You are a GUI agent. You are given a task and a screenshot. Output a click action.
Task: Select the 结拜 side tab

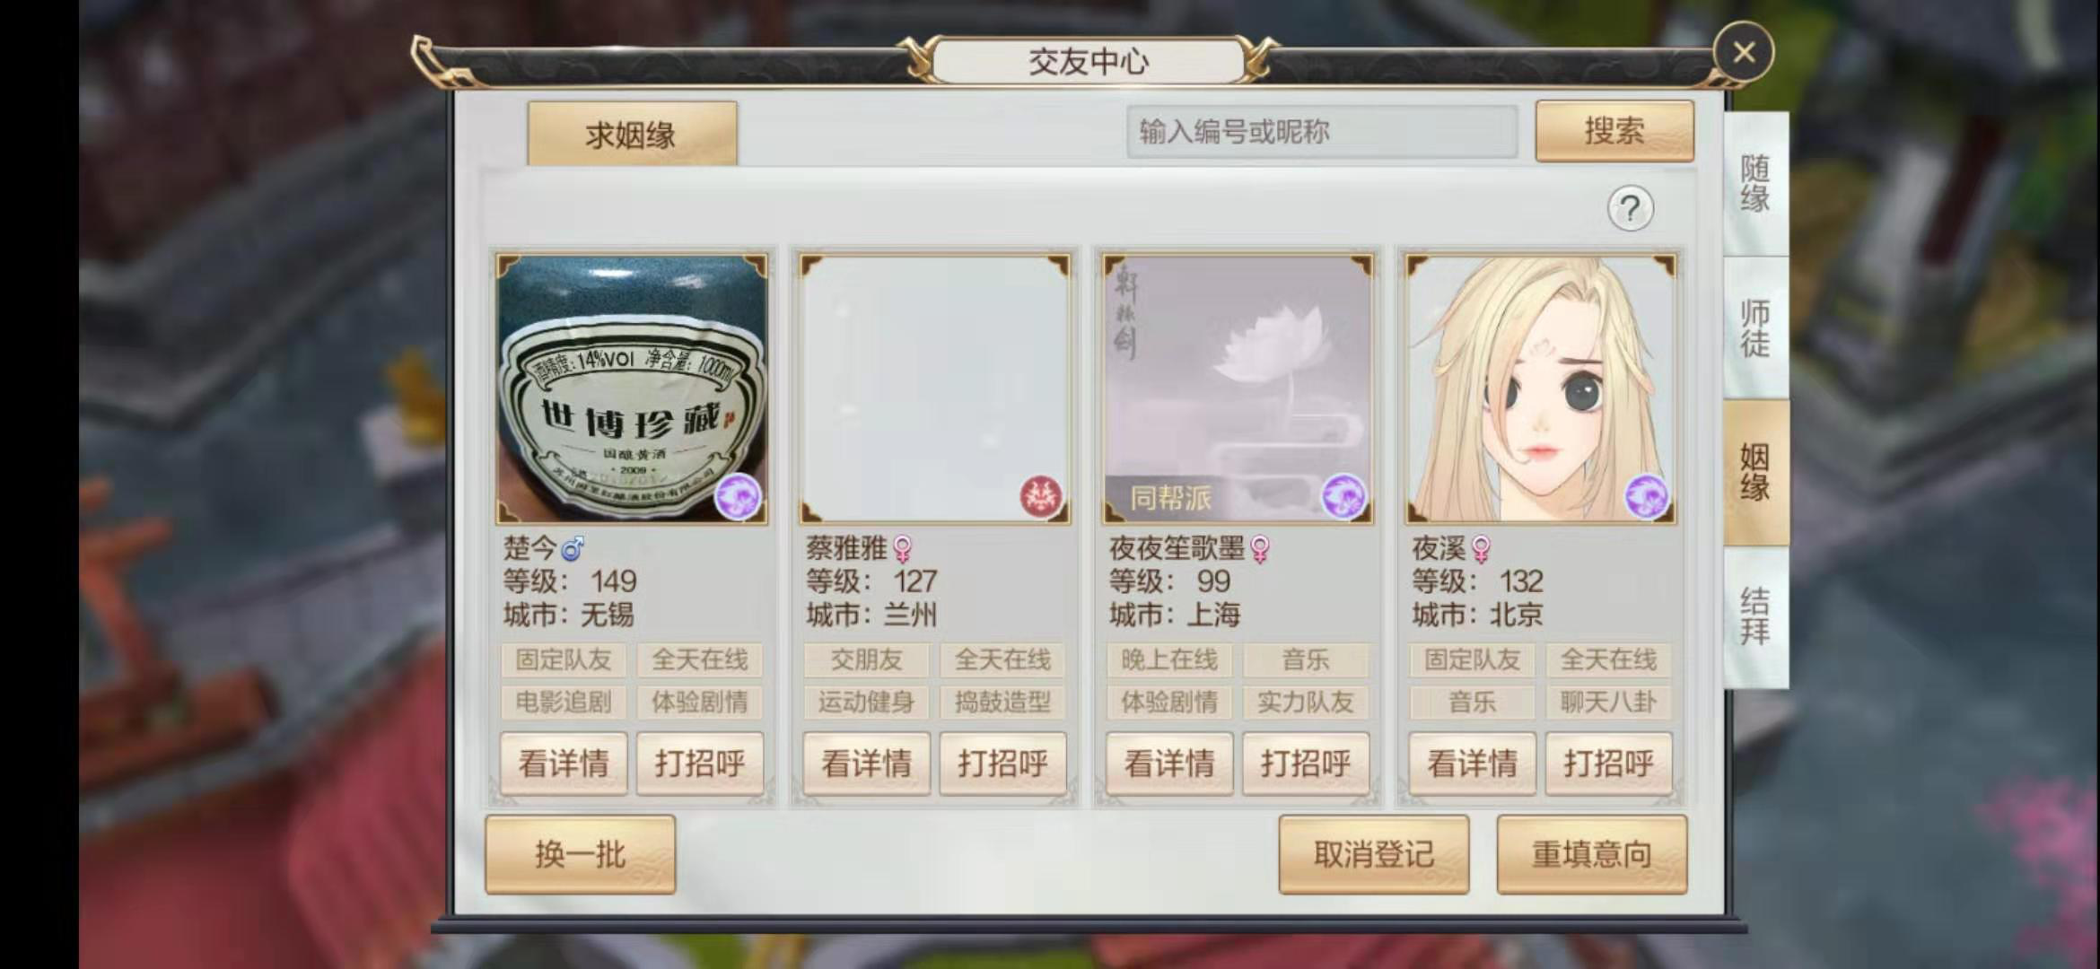(1755, 616)
